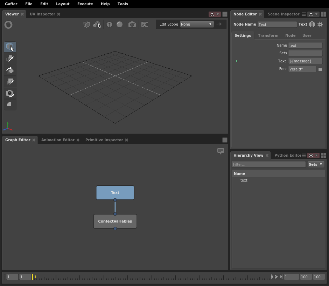Select the Scale tool icon
329x286 pixels.
tap(10, 82)
